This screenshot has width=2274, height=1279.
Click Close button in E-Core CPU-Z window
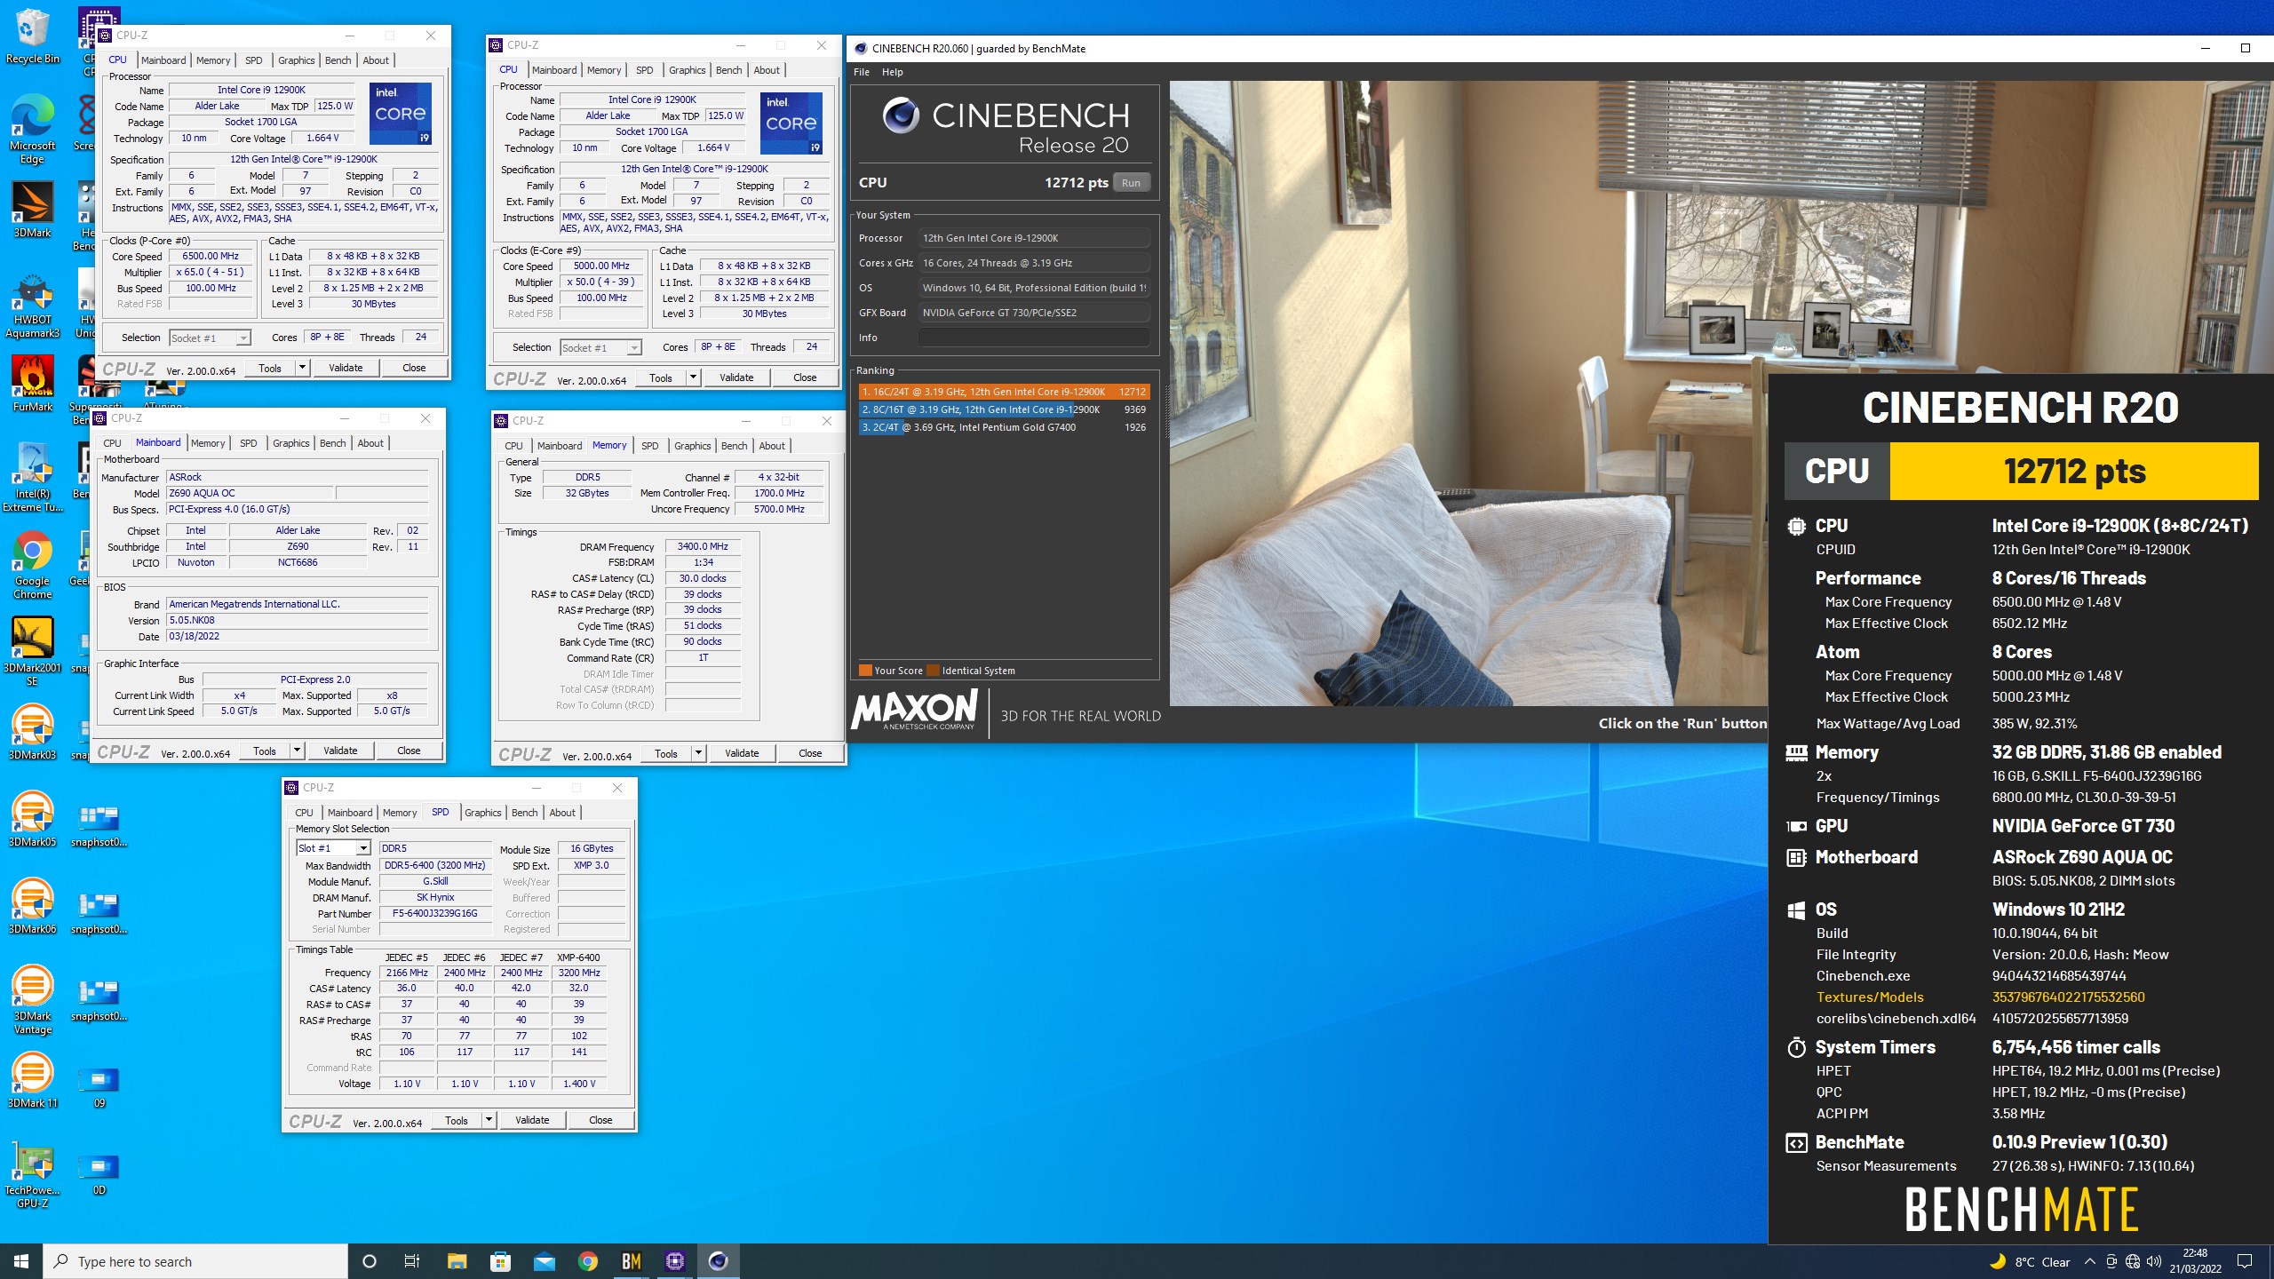click(x=805, y=377)
